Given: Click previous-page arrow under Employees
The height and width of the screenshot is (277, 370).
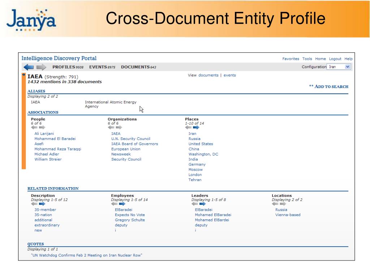Looking at the screenshot, I should pos(115,204).
